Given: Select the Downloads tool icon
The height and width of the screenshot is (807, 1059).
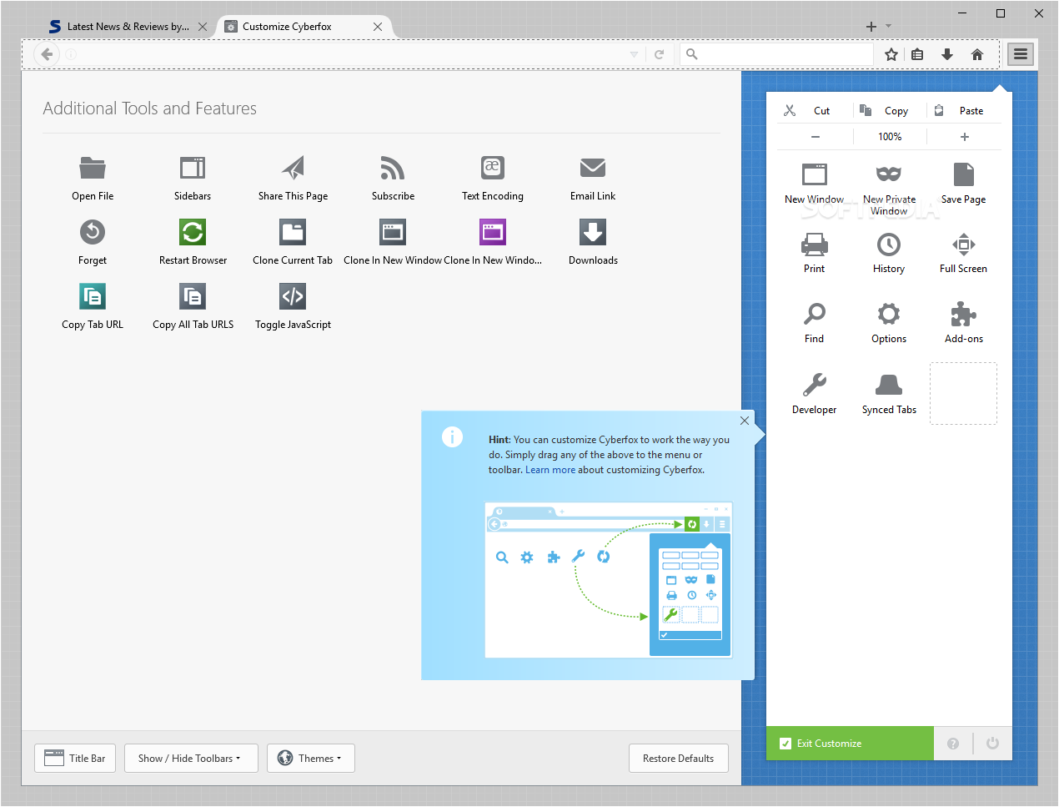Looking at the screenshot, I should pyautogui.click(x=593, y=232).
